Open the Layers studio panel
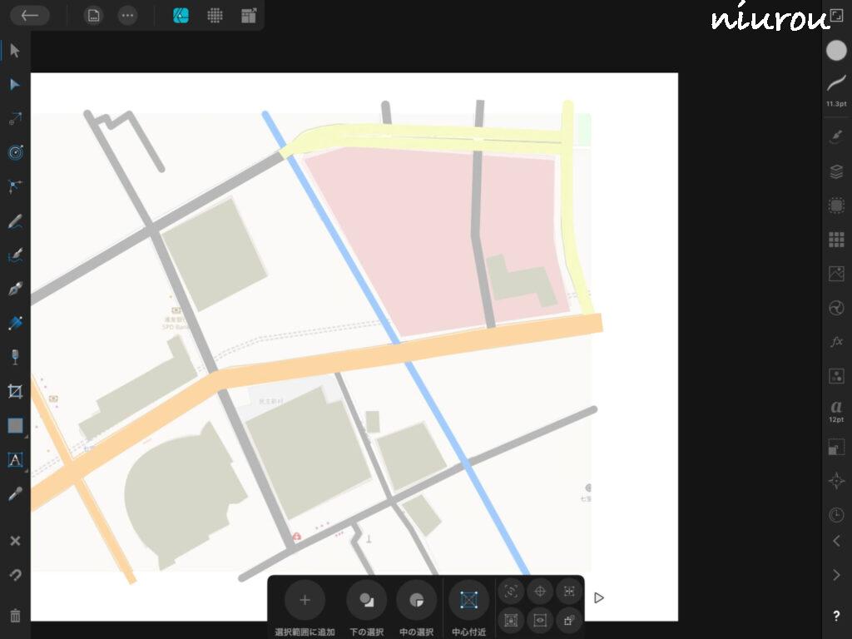852x639 pixels. [x=836, y=172]
